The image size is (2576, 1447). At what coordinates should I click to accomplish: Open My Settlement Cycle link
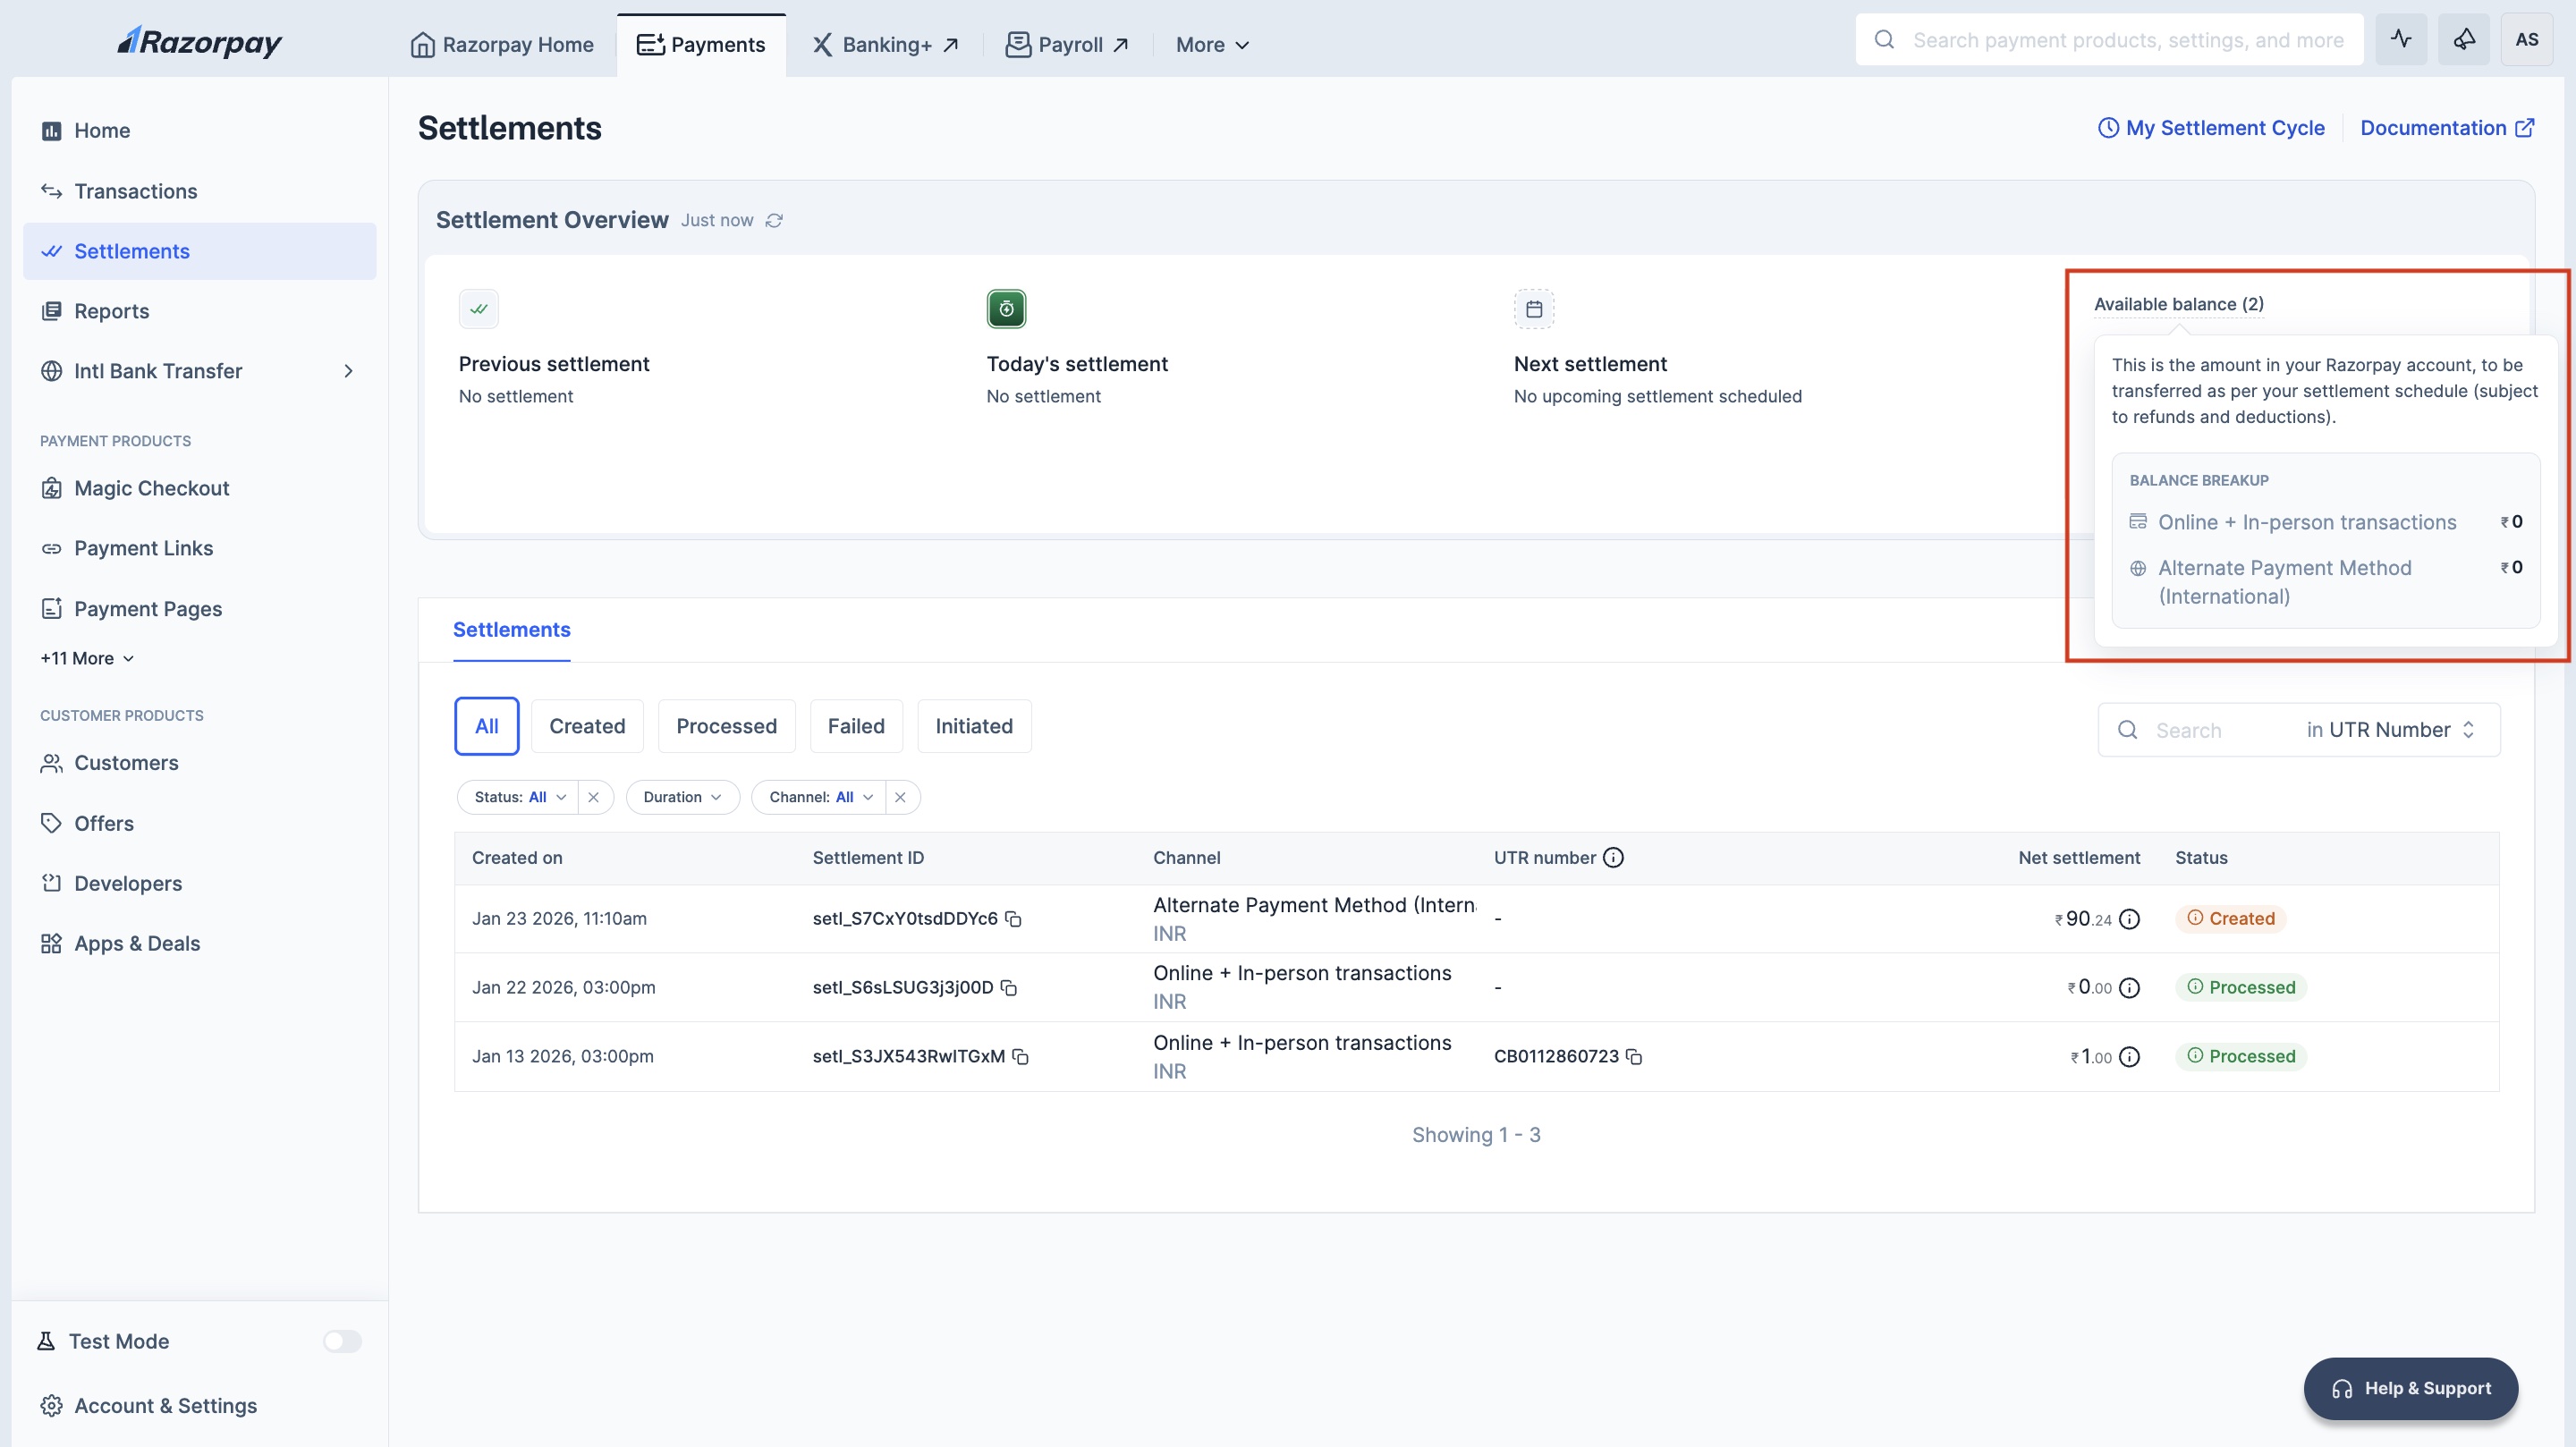2211,128
